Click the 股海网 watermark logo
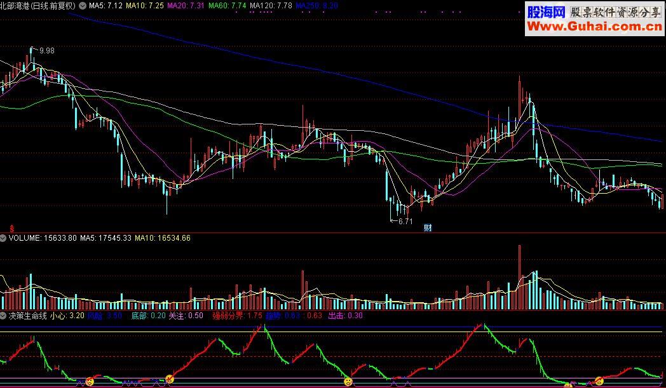 [x=546, y=12]
